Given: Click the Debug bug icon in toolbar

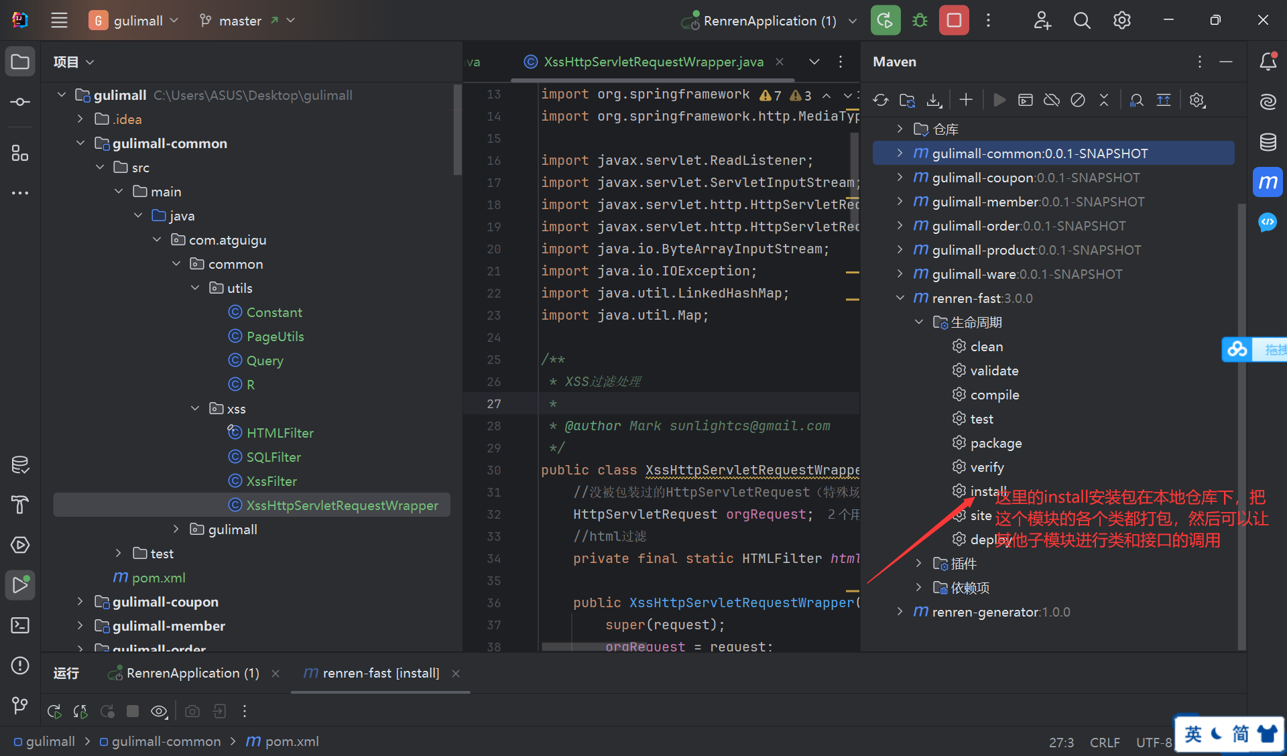Looking at the screenshot, I should (x=920, y=20).
